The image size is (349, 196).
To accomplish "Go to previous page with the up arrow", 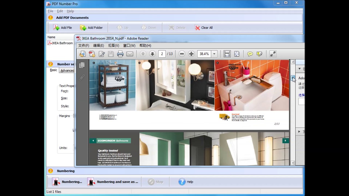I will click(x=143, y=54).
